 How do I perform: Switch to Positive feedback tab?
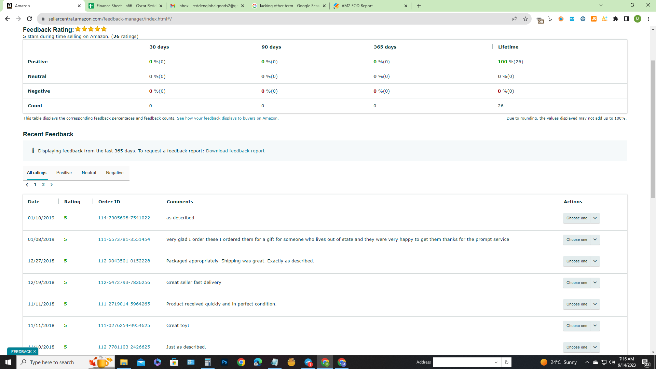coord(64,173)
